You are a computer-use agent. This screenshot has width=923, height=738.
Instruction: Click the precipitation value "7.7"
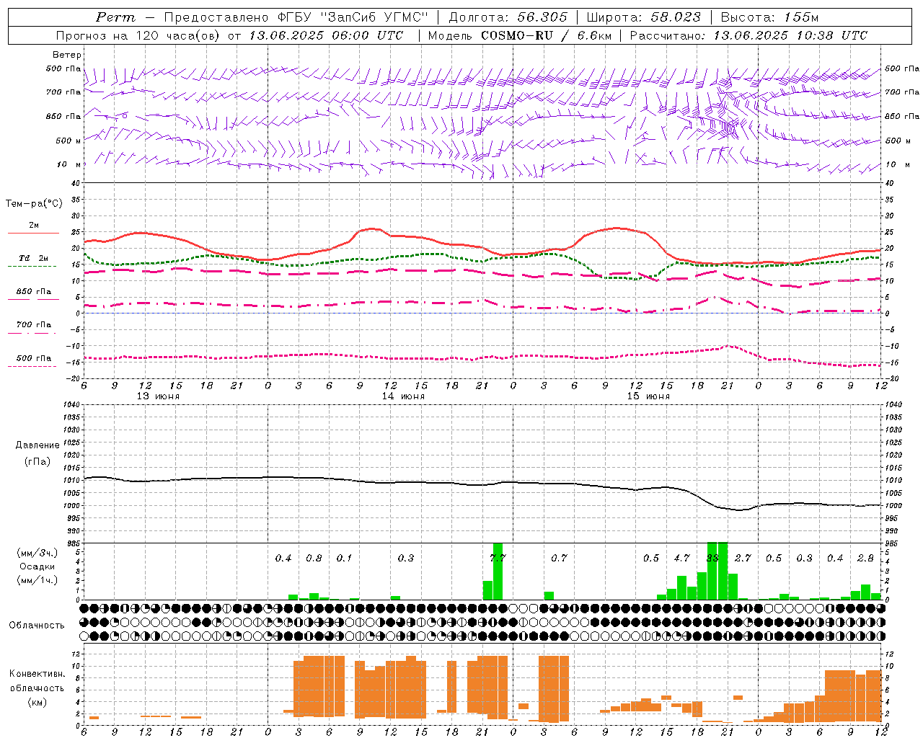tap(498, 558)
